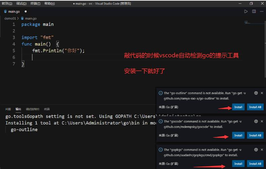Click the info icon on gopkgs notification
This screenshot has height=169, width=266.
tap(160, 150)
